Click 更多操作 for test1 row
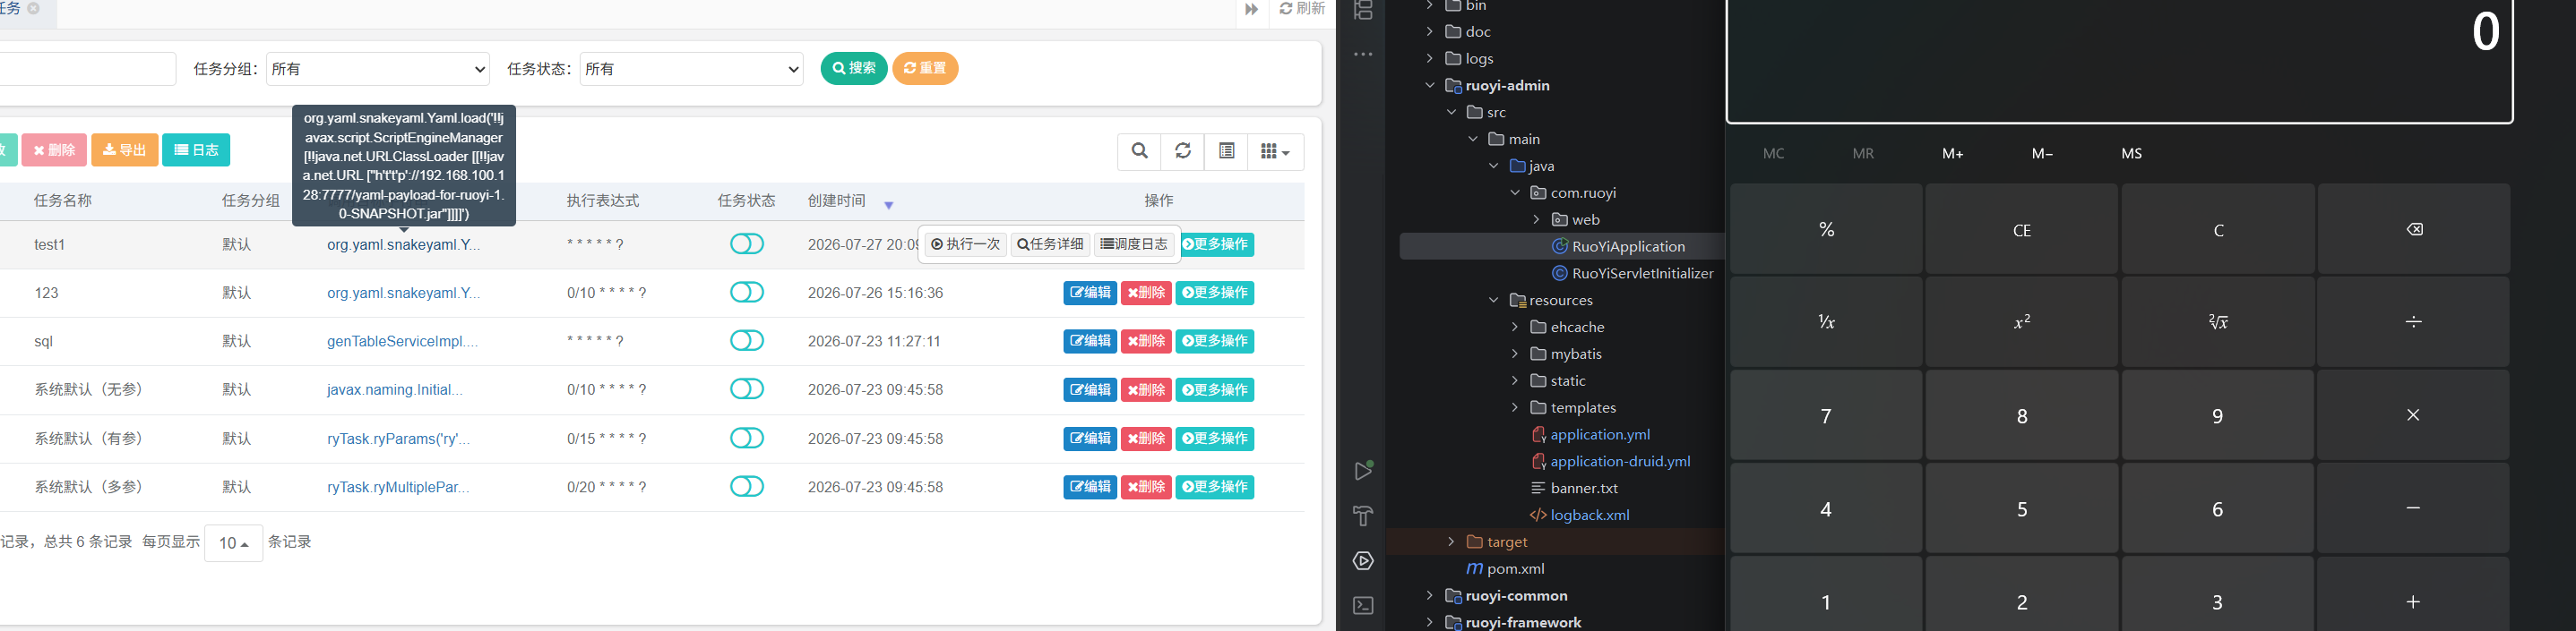This screenshot has width=2576, height=631. coord(1217,244)
